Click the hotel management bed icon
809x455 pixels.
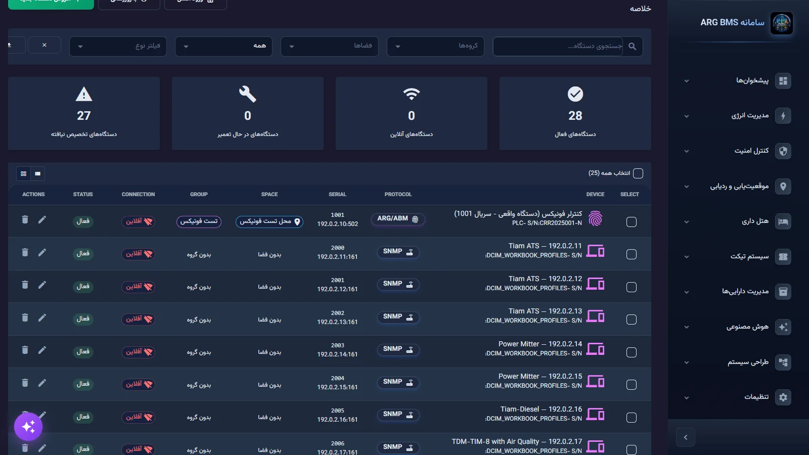click(x=783, y=221)
